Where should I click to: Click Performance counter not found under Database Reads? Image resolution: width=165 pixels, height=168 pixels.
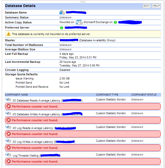35,106
